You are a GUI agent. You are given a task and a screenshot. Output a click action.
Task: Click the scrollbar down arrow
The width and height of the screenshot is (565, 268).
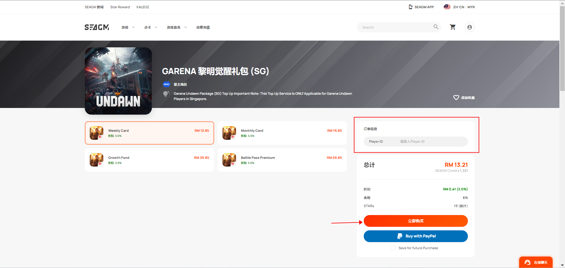pos(562,265)
